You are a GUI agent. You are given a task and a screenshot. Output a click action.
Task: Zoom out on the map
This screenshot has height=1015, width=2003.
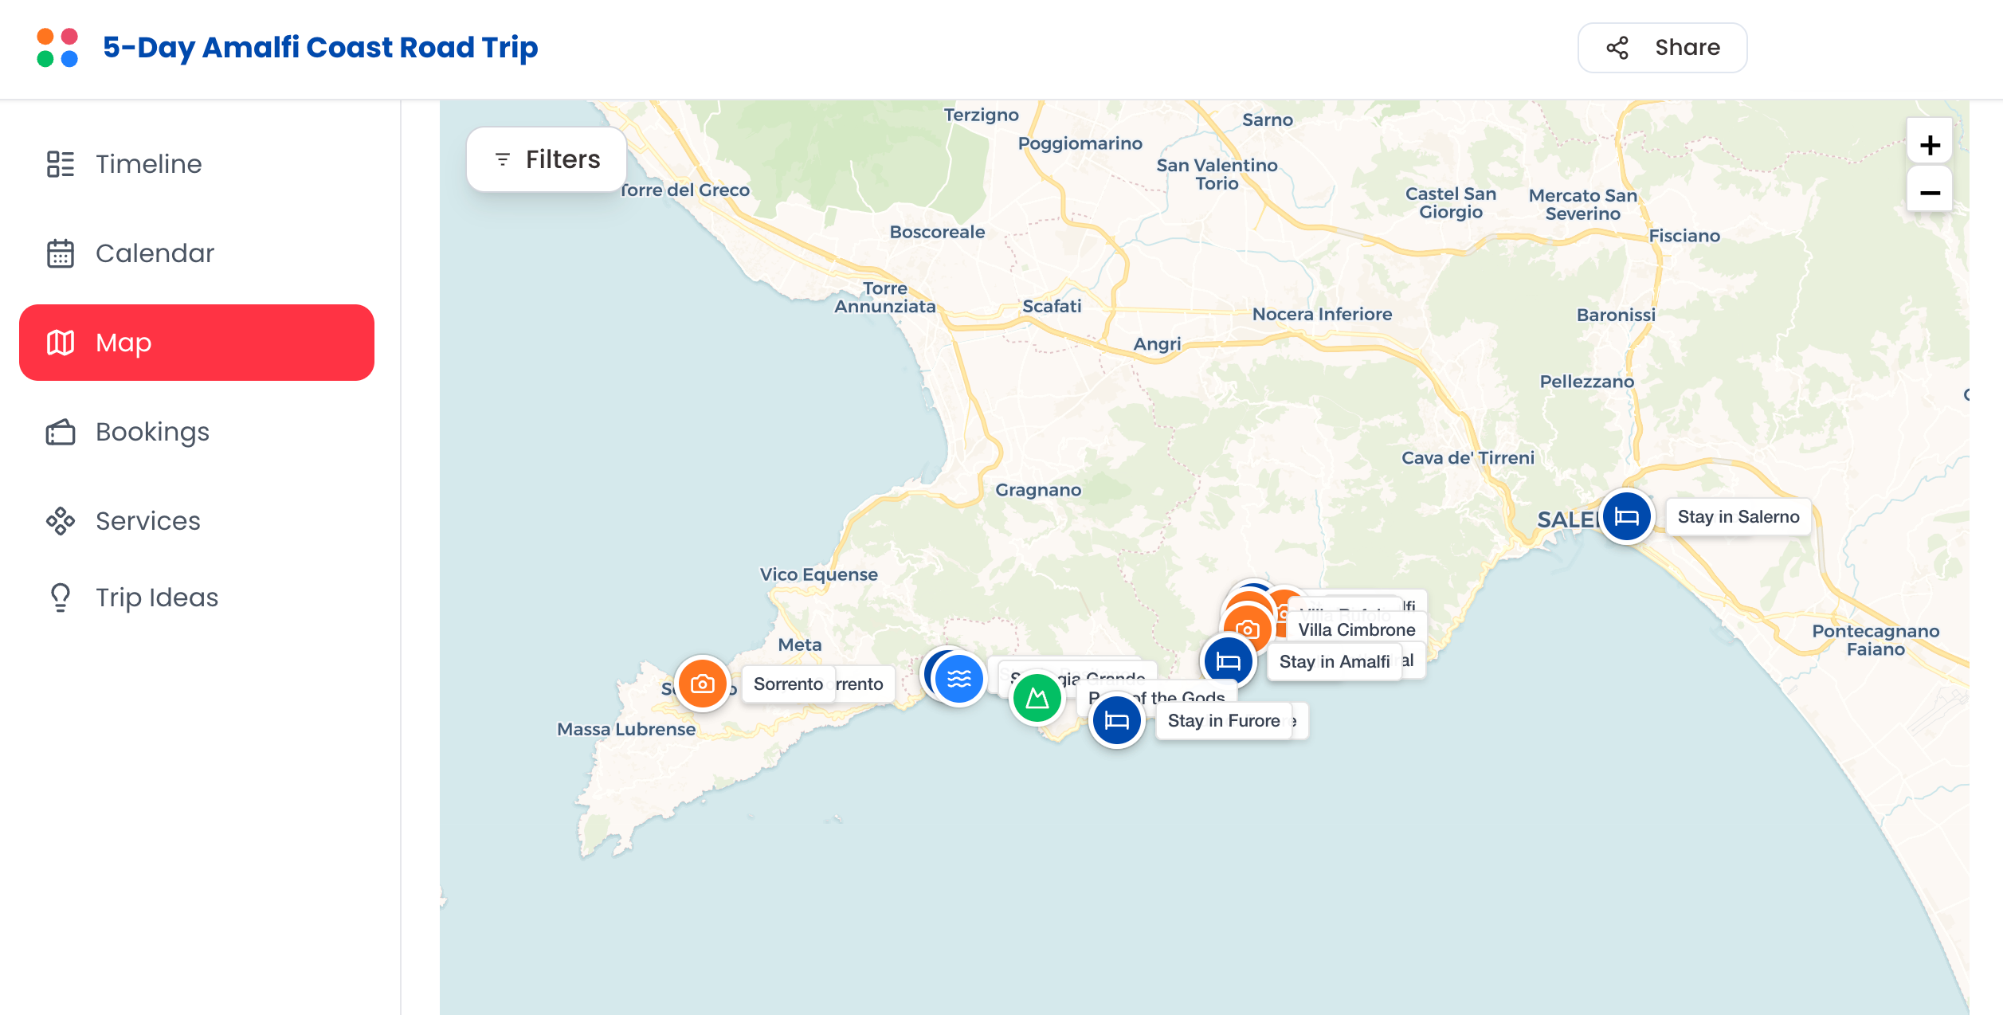(x=1929, y=192)
